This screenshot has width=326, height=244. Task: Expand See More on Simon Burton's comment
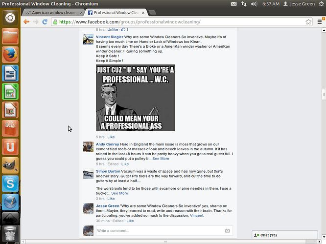pos(119,193)
